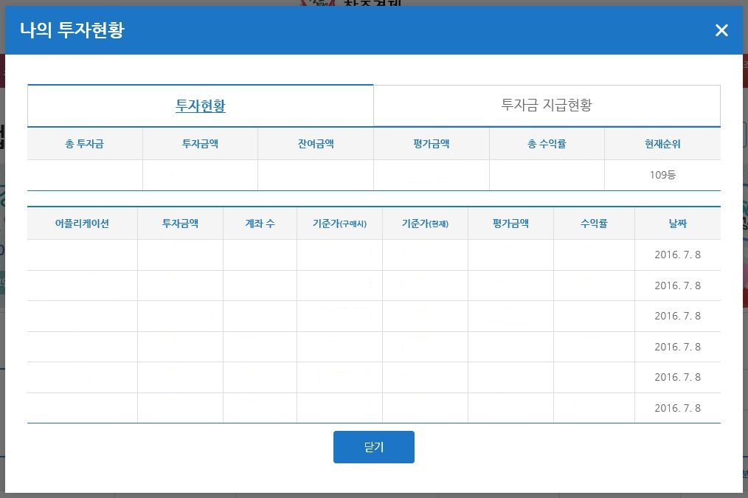Click the 109등 ranking cell
The height and width of the screenshot is (498, 748).
click(662, 176)
